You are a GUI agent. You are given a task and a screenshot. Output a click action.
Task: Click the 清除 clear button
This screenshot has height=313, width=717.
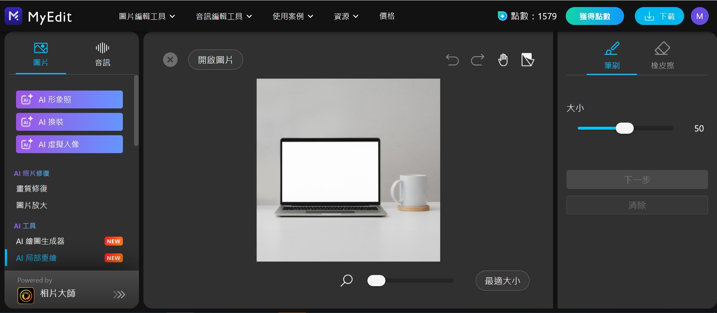637,205
